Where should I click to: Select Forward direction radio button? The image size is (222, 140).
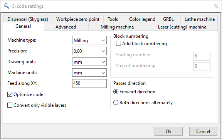(116, 92)
